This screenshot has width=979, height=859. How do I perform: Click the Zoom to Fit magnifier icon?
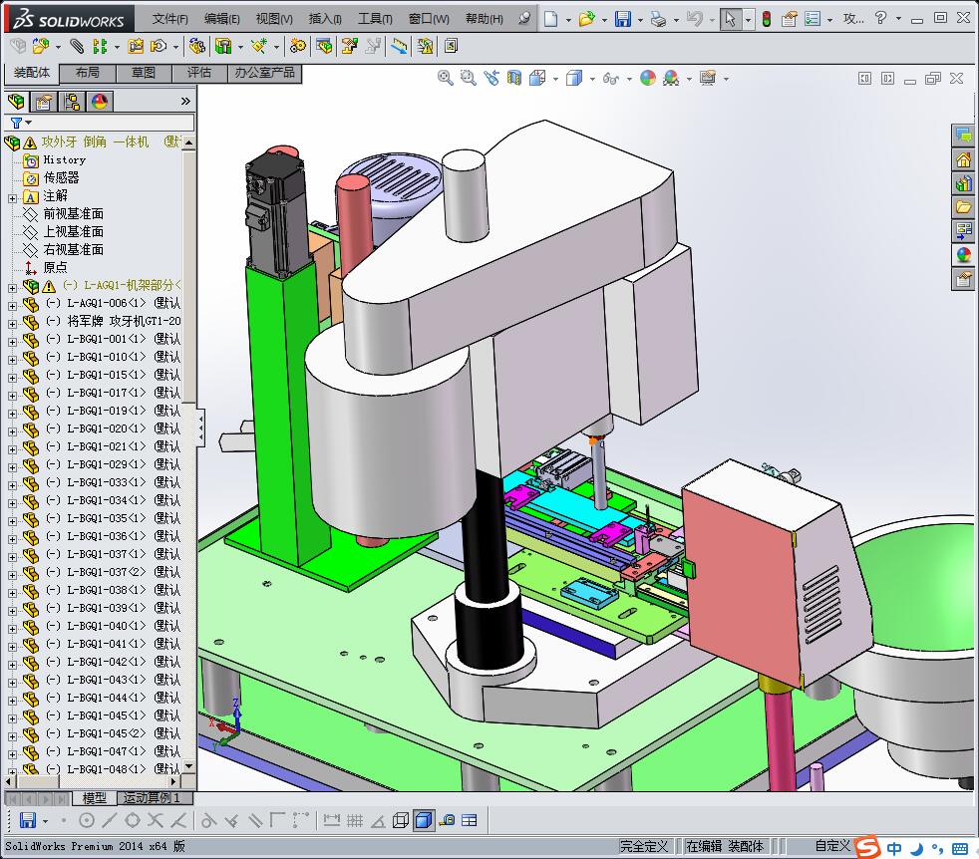click(x=446, y=78)
